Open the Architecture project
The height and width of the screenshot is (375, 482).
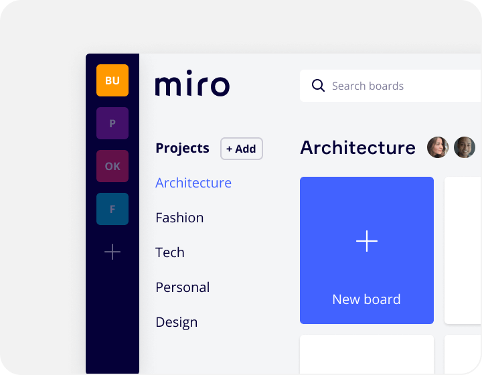[x=193, y=183]
